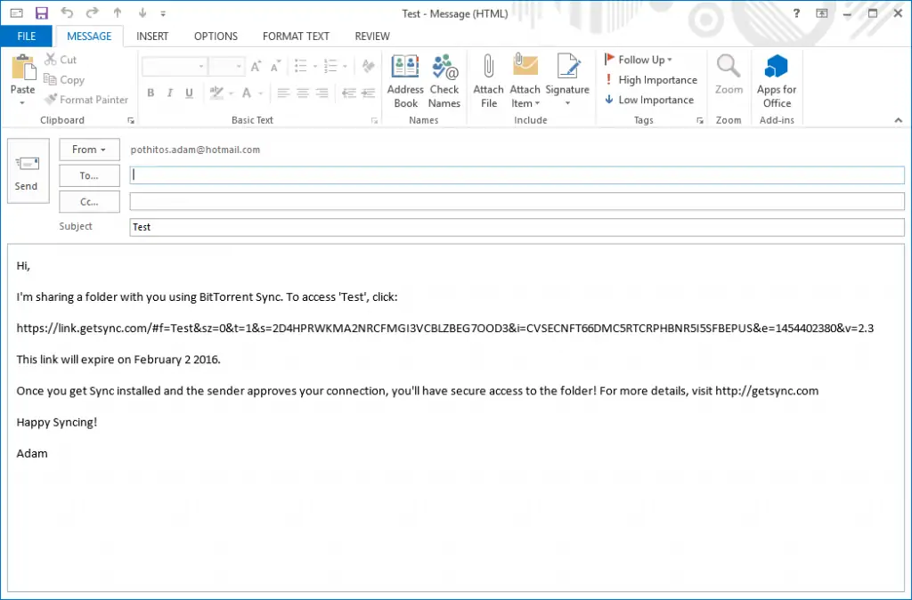Go to the next item with the down arrow
912x600 pixels.
point(142,12)
